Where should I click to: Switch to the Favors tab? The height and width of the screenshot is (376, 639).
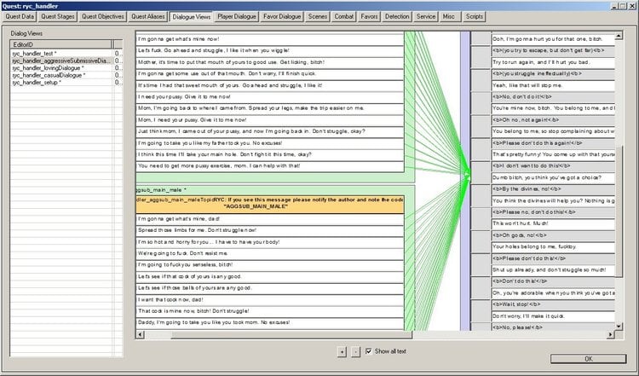coord(369,17)
